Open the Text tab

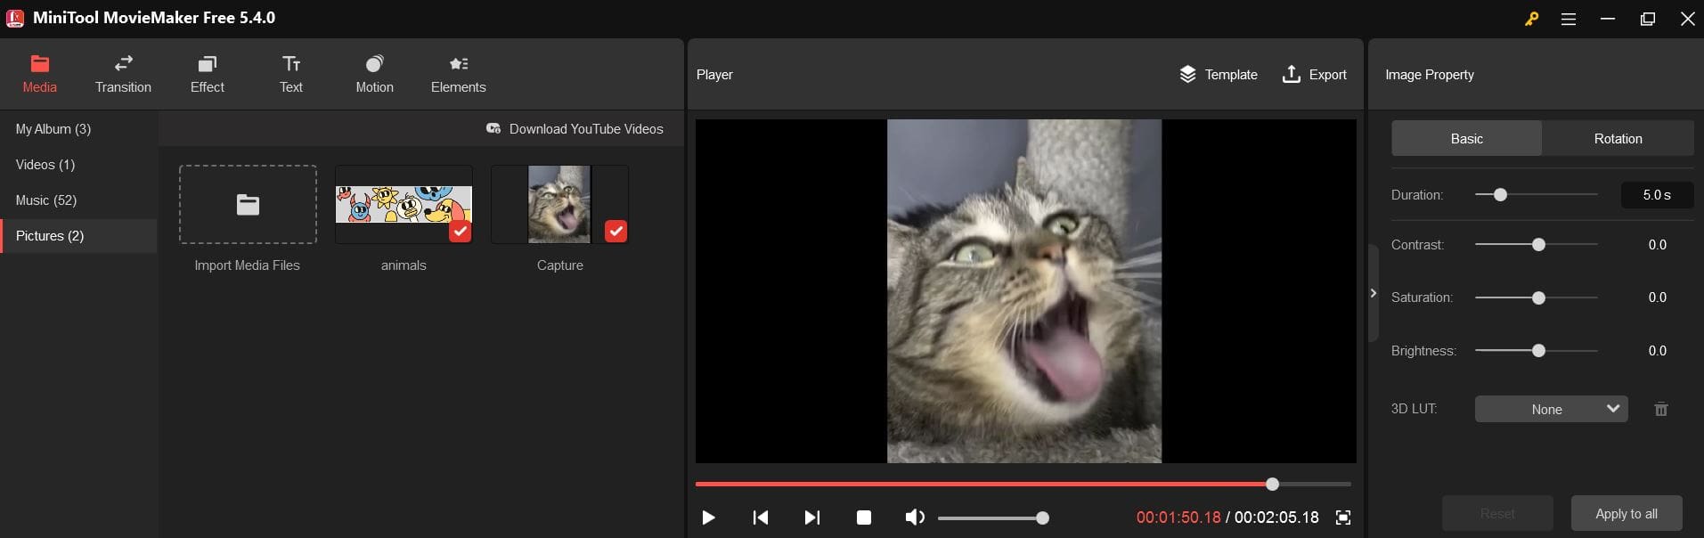291,74
